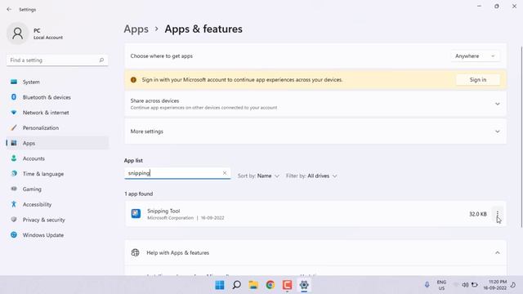
Task: Expand the Share across devices section
Action: [x=315, y=104]
